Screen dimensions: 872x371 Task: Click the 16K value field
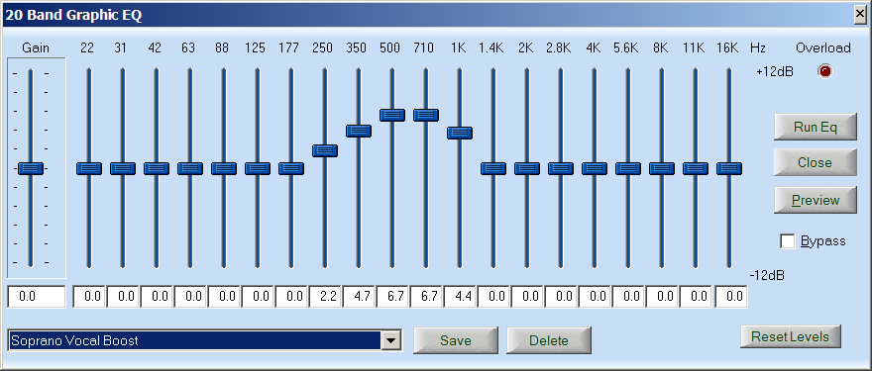coord(730,297)
